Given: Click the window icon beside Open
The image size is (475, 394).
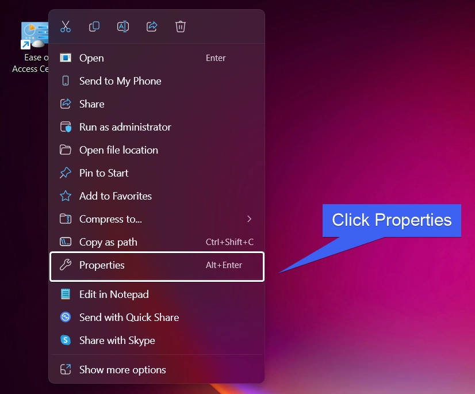Looking at the screenshot, I should [66, 58].
